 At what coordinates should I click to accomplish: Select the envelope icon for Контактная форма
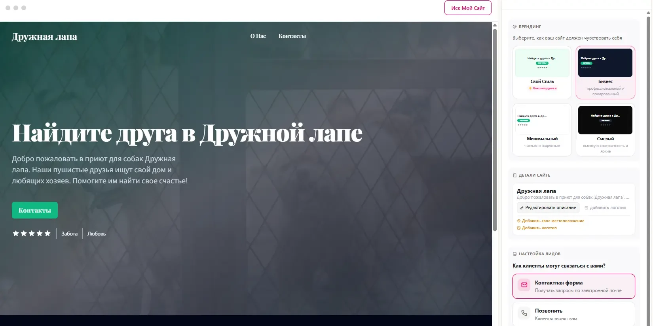pyautogui.click(x=524, y=285)
